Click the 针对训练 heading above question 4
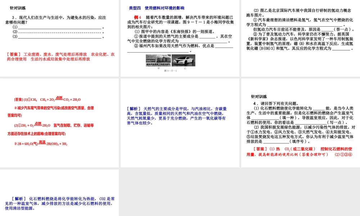The width and height of the screenshot is (360, 216). point(259,96)
